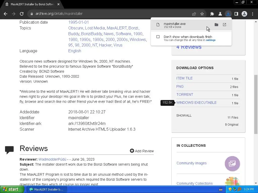Open the Chrome three-dot menu

(x=252, y=14)
